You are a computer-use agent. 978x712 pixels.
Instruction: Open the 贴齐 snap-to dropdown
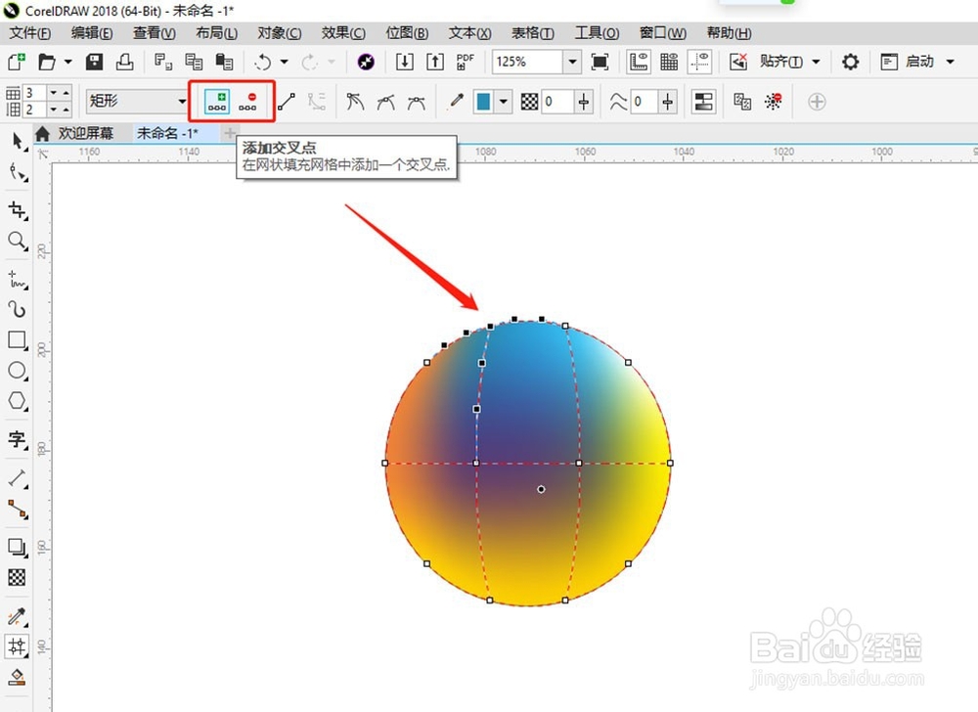816,61
